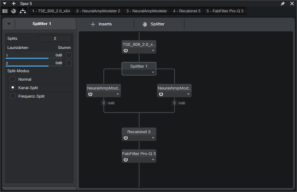Disable the left NeuralAmpModeler power button
297x192 pixels.
coord(90,94)
